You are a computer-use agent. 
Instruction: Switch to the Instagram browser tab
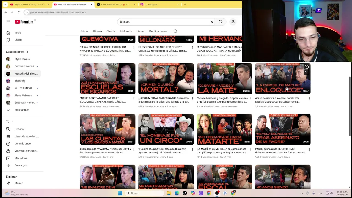point(159,5)
